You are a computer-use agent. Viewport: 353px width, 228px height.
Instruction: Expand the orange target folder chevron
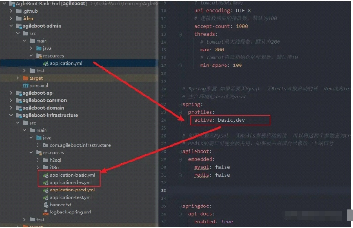coord(18,78)
